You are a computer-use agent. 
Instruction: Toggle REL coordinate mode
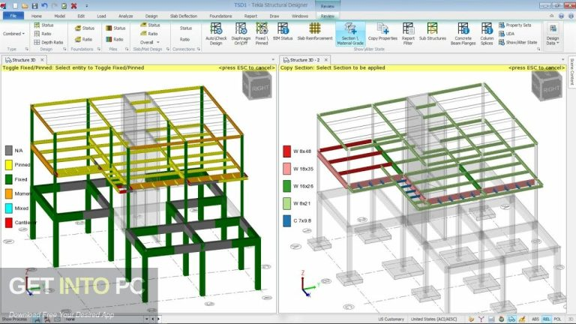pos(546,319)
